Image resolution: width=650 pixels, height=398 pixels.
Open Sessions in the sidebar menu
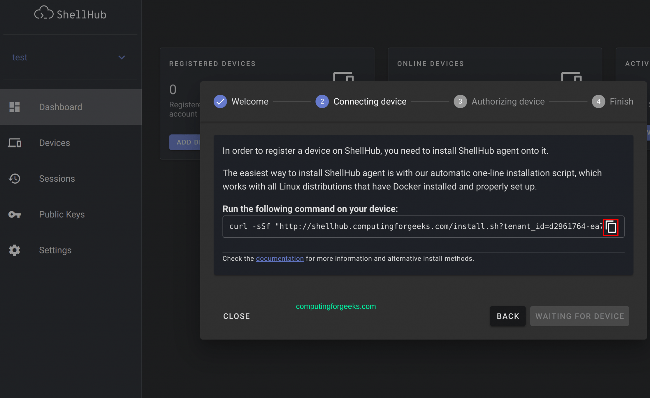tap(57, 179)
